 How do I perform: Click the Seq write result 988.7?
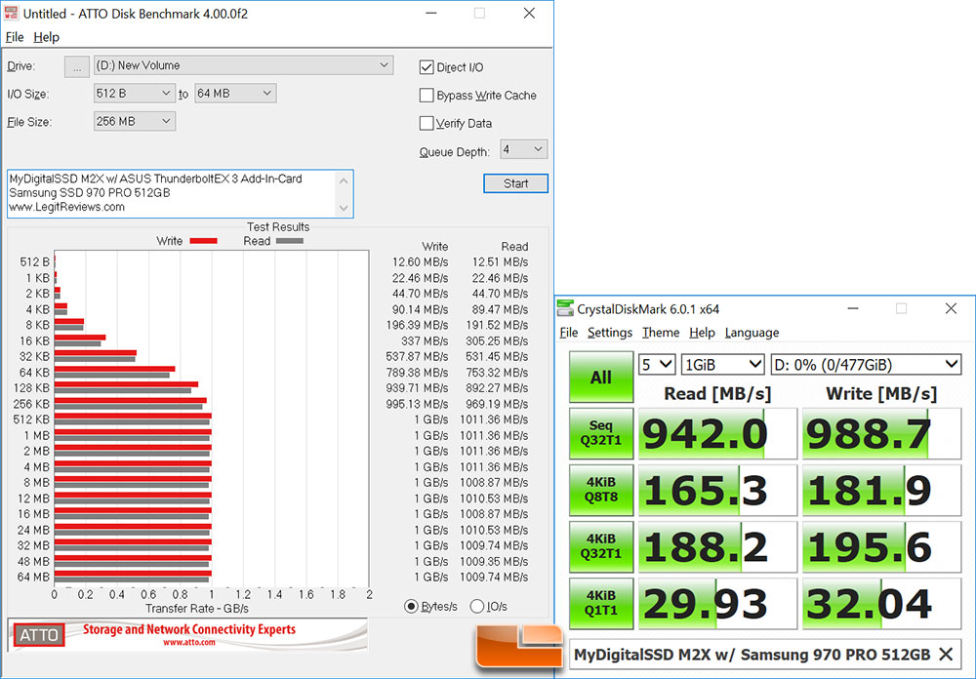(881, 434)
